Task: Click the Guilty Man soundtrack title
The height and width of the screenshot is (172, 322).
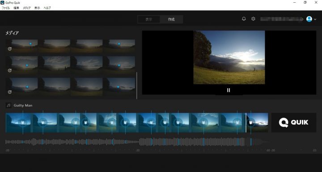Action: tap(23, 105)
